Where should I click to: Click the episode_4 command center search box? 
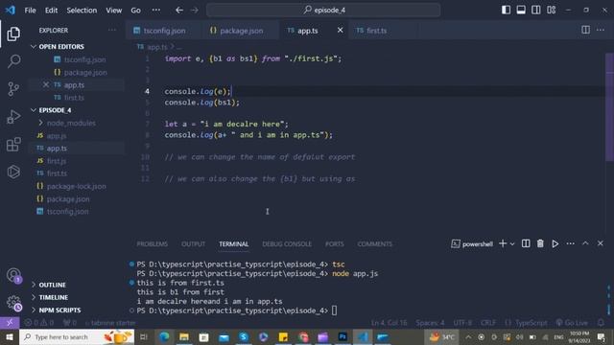point(323,11)
